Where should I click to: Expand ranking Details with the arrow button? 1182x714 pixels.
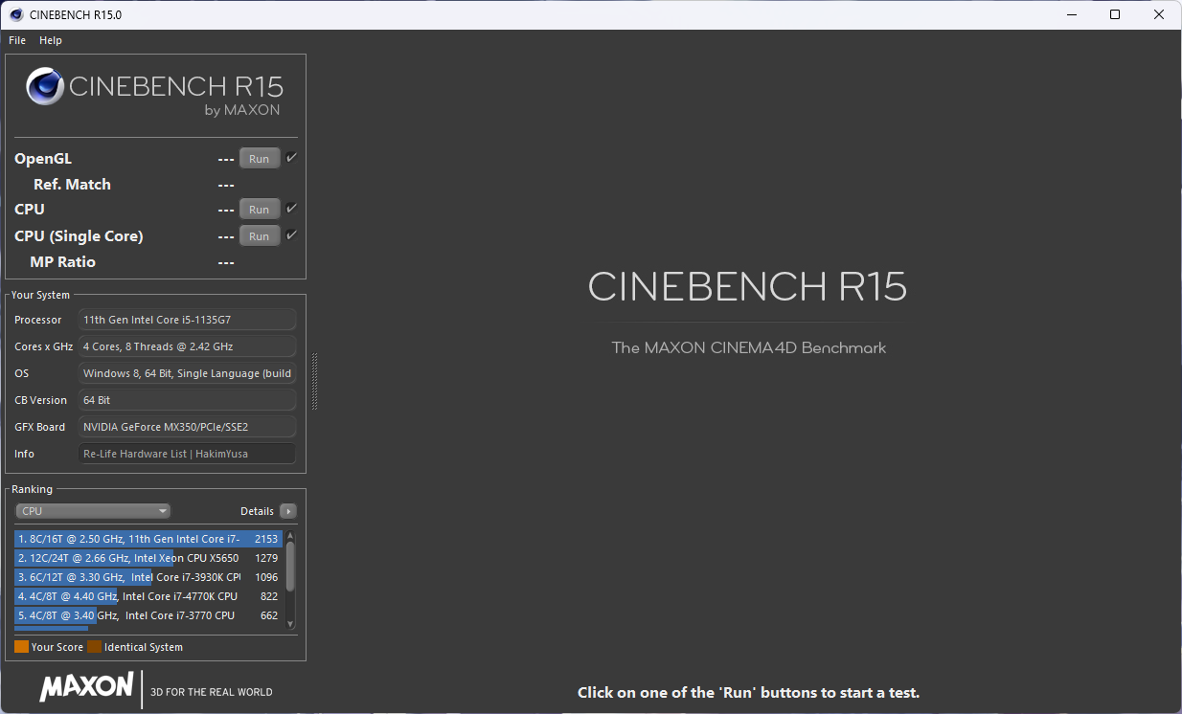[x=287, y=511]
